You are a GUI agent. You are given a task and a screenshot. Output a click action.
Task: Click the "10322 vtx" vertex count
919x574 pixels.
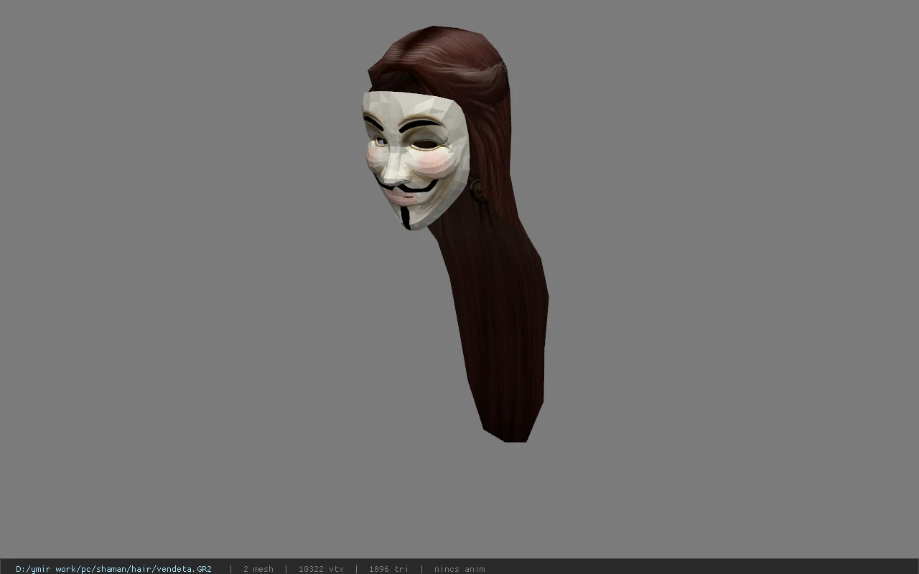pos(321,569)
